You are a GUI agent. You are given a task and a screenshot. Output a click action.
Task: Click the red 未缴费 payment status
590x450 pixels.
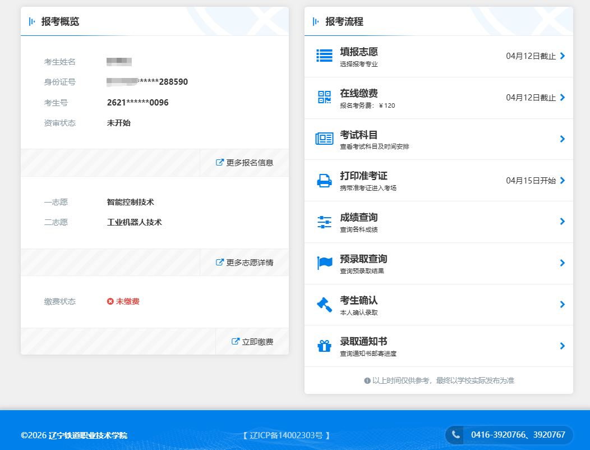tap(123, 302)
